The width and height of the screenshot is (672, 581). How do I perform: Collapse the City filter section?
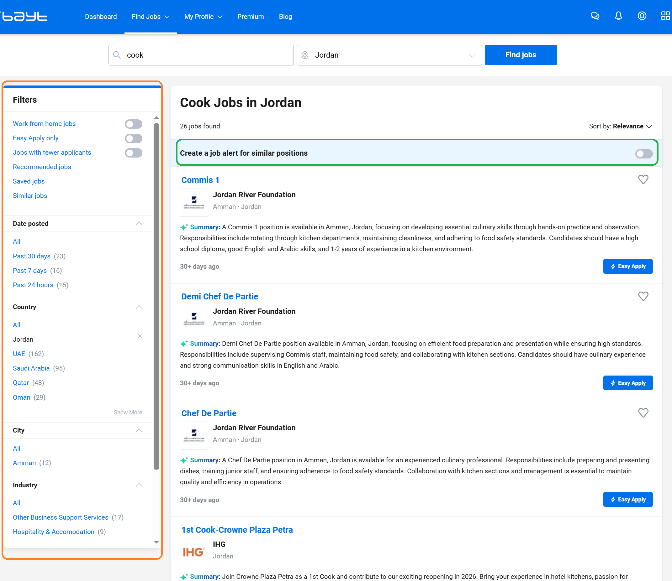click(x=139, y=430)
